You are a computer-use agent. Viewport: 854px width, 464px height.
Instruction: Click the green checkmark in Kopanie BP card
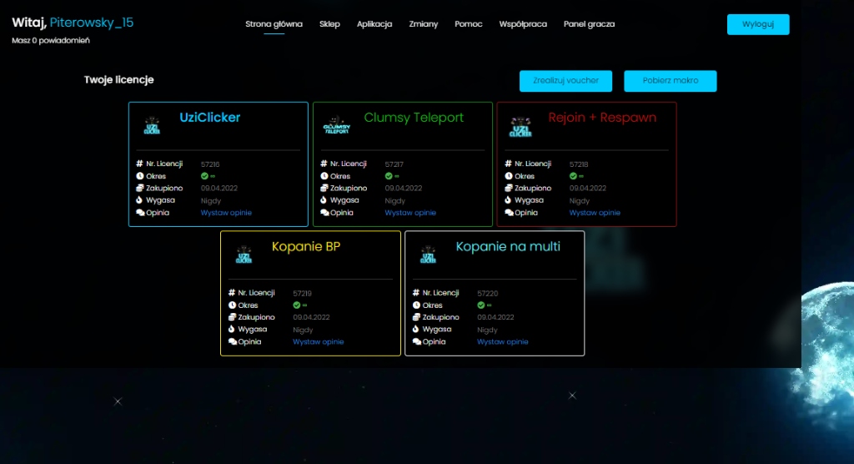tap(297, 305)
